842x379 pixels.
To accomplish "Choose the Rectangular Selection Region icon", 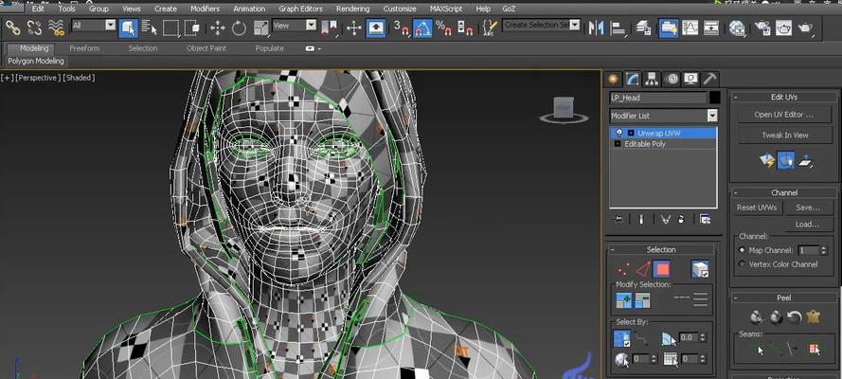I will (x=170, y=27).
